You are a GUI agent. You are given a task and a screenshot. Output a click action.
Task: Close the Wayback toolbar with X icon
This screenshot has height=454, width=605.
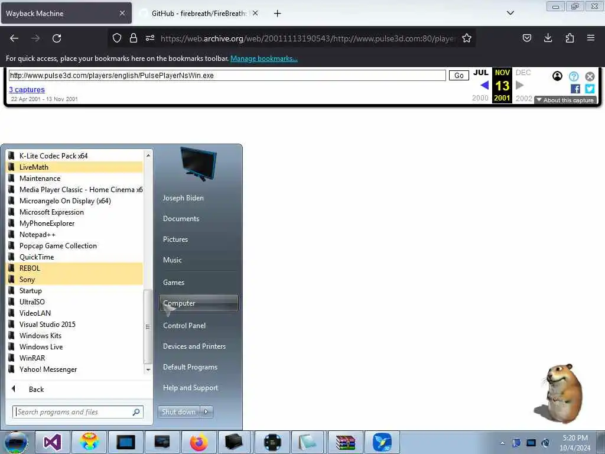(x=590, y=76)
